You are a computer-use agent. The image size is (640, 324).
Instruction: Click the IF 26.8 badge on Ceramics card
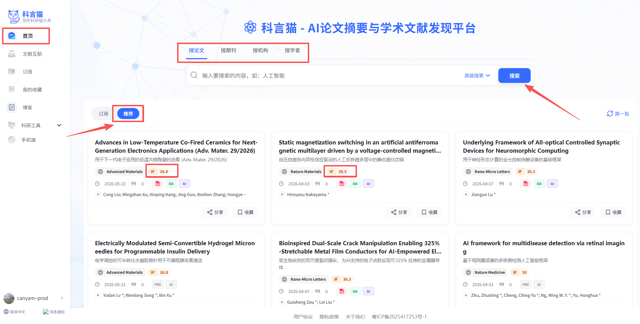pos(160,172)
